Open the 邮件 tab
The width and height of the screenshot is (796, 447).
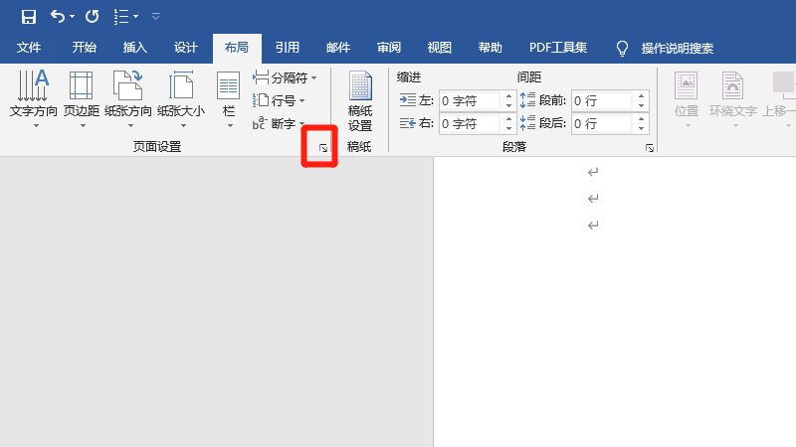pos(338,48)
